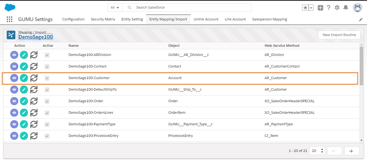Click the Favorites star icon
367x160 pixels.
point(305,8)
